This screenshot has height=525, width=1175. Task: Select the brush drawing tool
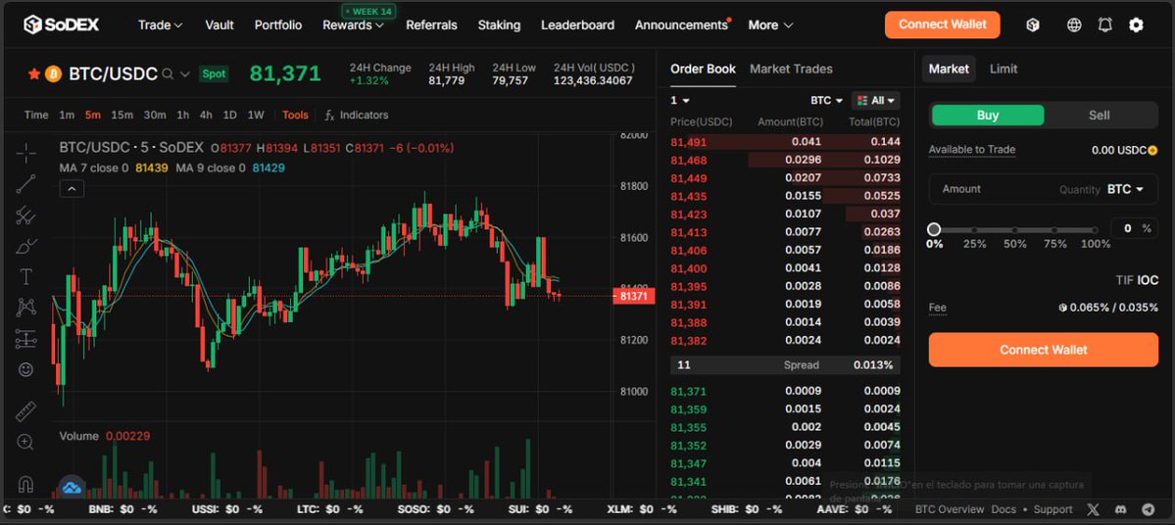point(26,246)
